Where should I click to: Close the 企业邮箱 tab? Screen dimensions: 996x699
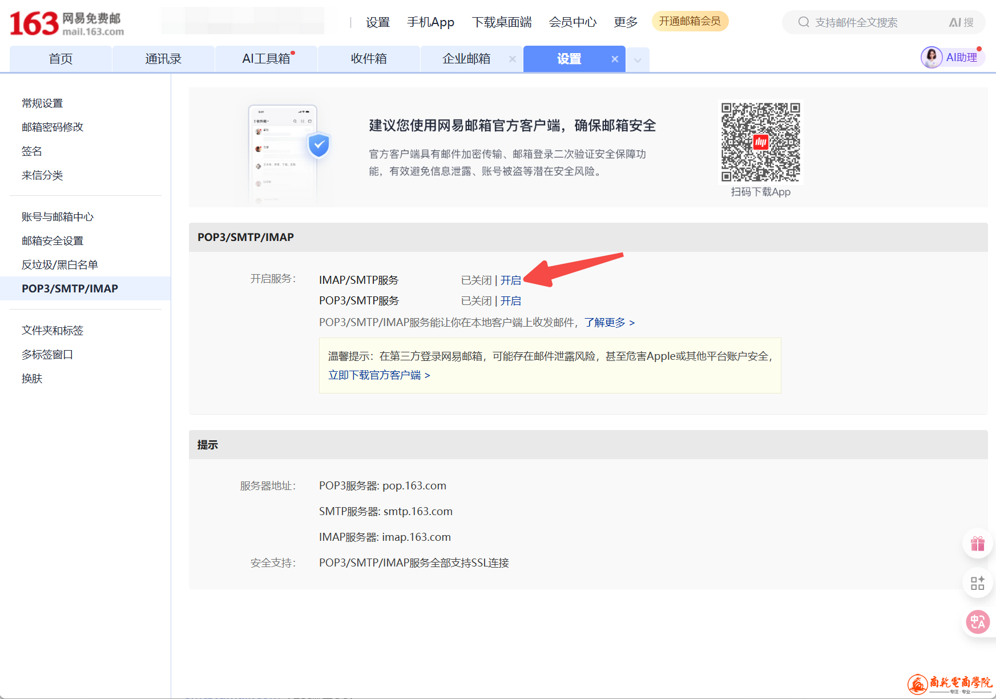point(512,59)
